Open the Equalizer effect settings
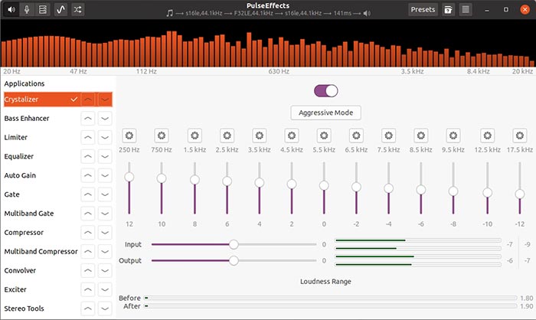The image size is (536, 320). 19,156
